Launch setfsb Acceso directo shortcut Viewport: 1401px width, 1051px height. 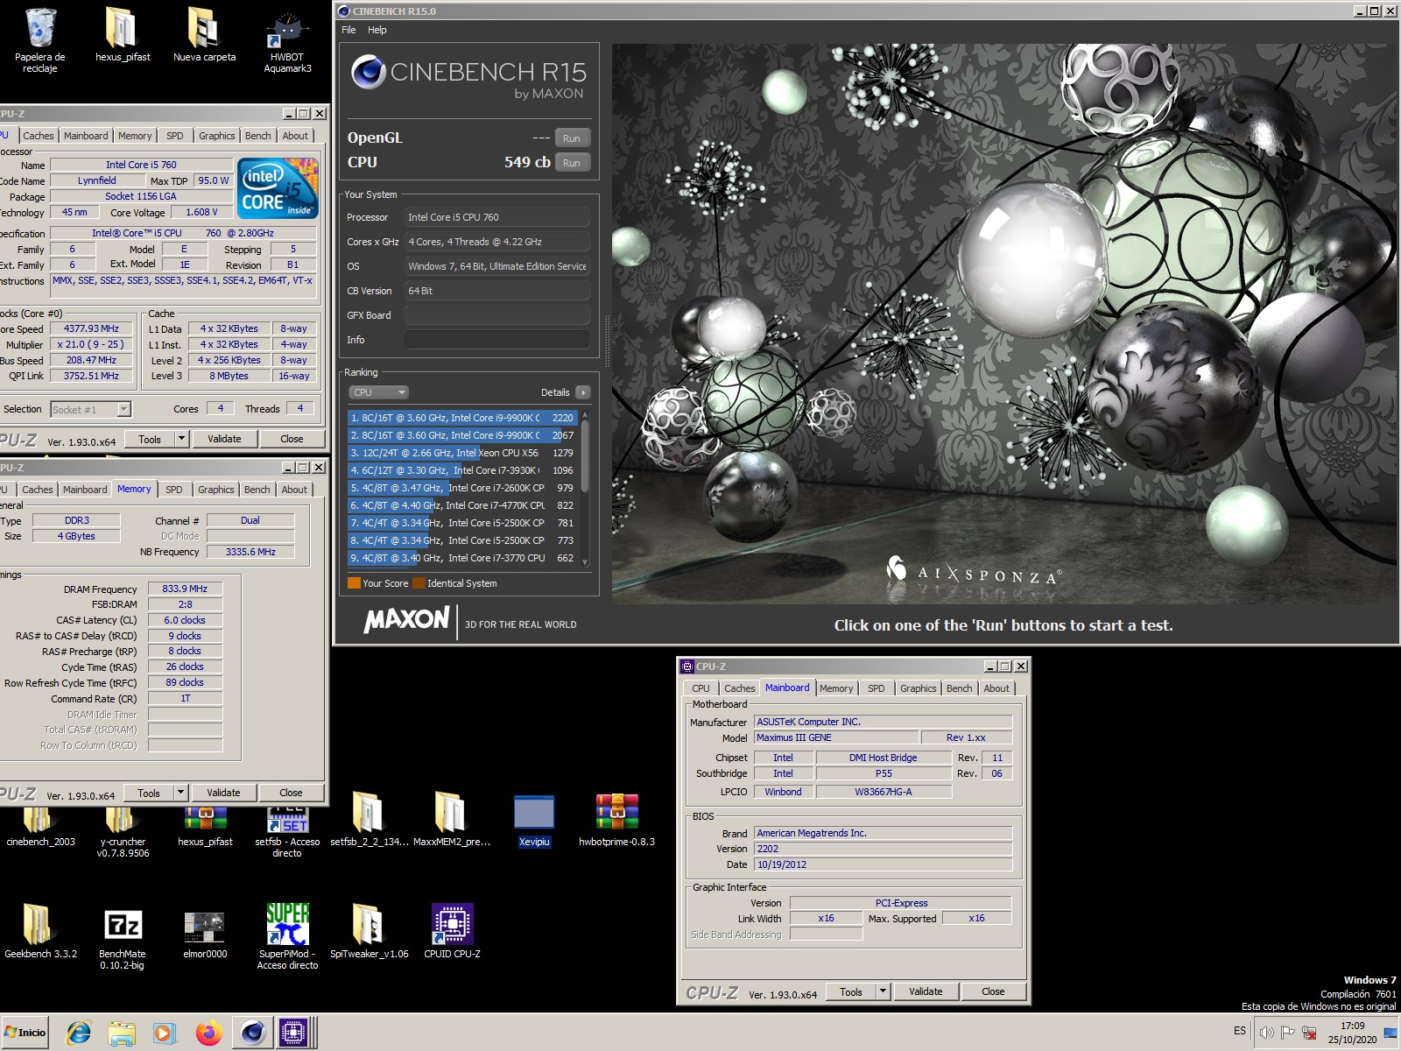(x=287, y=831)
